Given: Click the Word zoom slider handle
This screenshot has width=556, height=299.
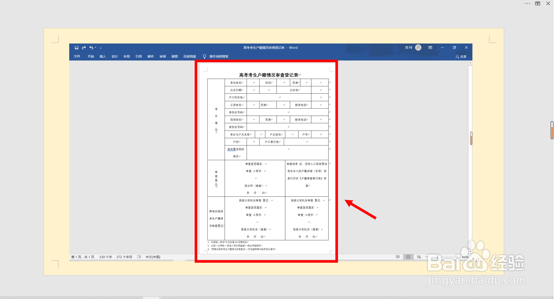Looking at the screenshot, I should (437, 257).
